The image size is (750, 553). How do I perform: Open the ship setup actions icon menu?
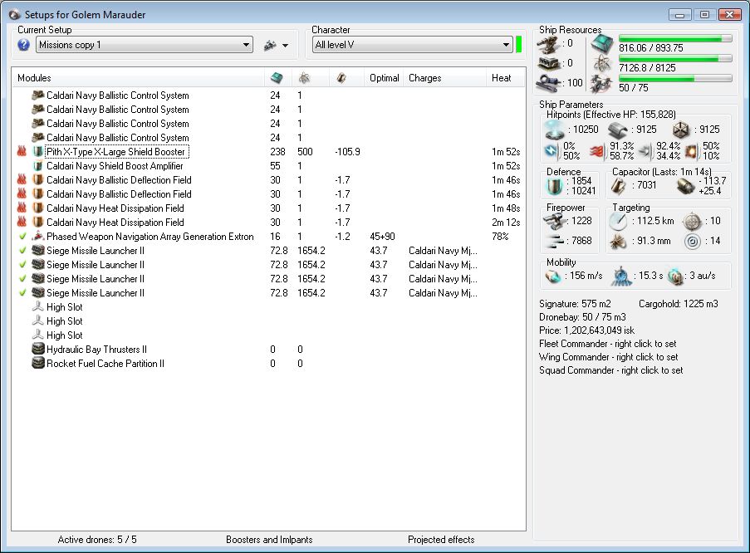276,46
